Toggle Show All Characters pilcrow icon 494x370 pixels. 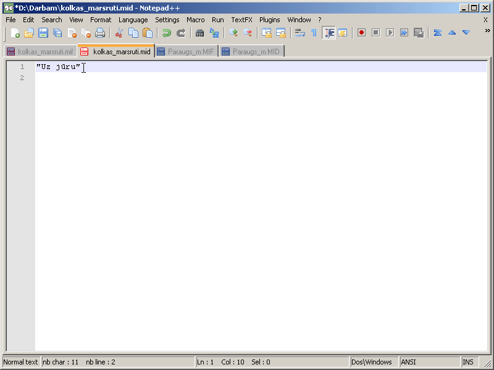pos(314,33)
